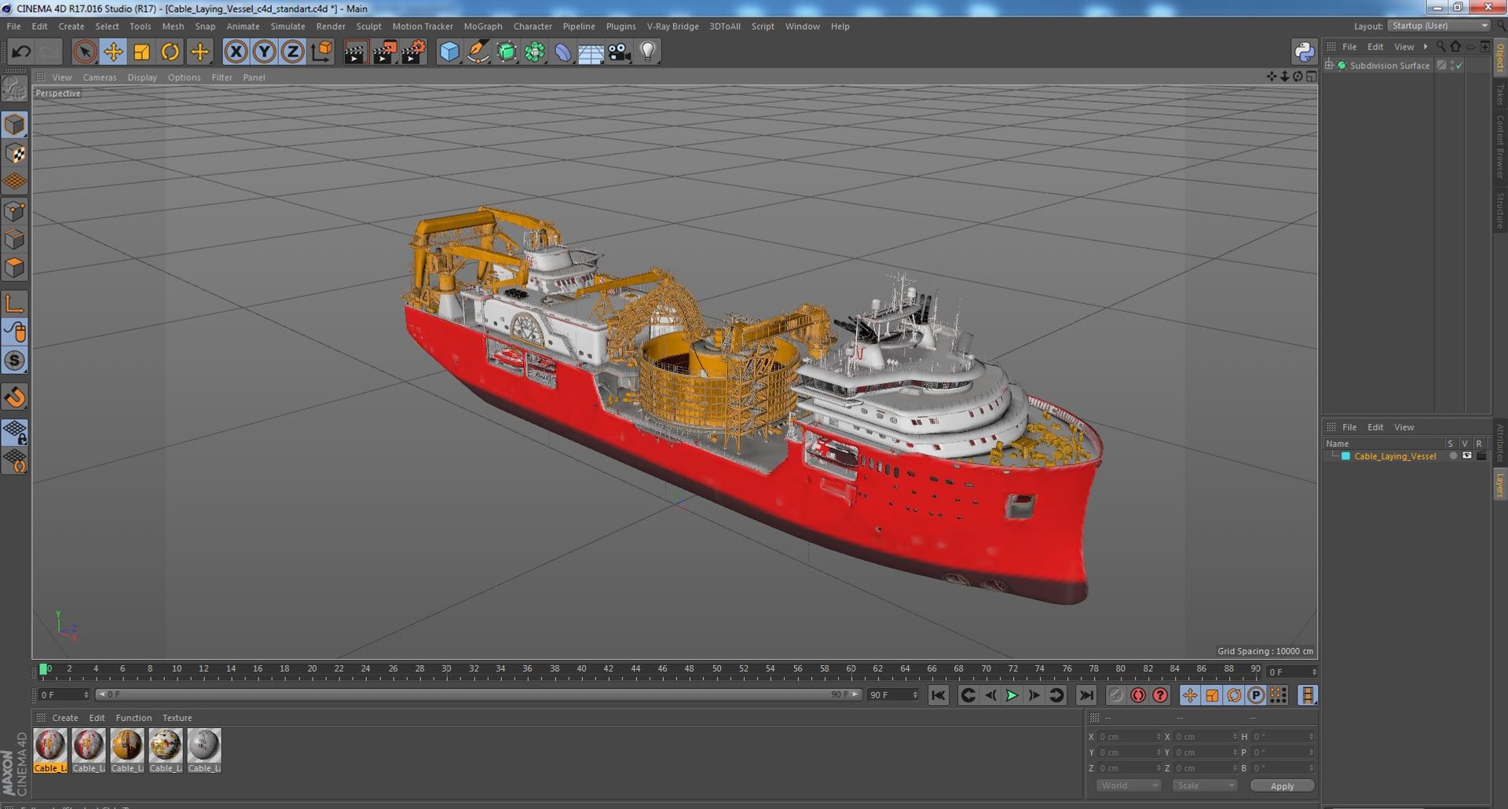Select the Scale tool
This screenshot has height=809, width=1508.
[x=141, y=52]
